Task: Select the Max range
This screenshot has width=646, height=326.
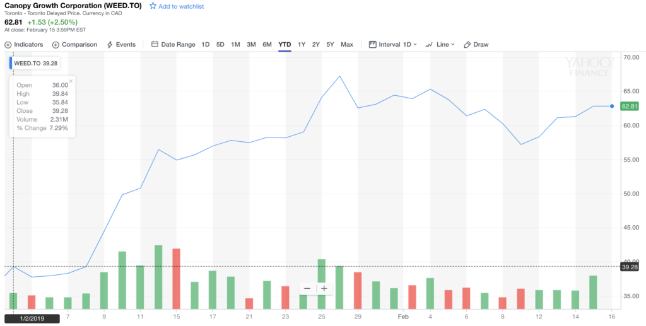Action: pos(347,44)
